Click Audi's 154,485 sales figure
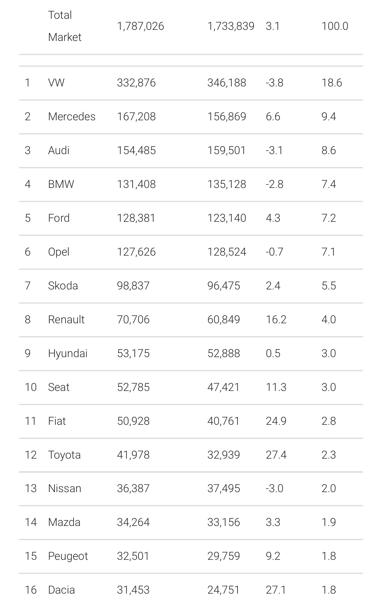Image resolution: width=382 pixels, height=605 pixels. pos(136,150)
